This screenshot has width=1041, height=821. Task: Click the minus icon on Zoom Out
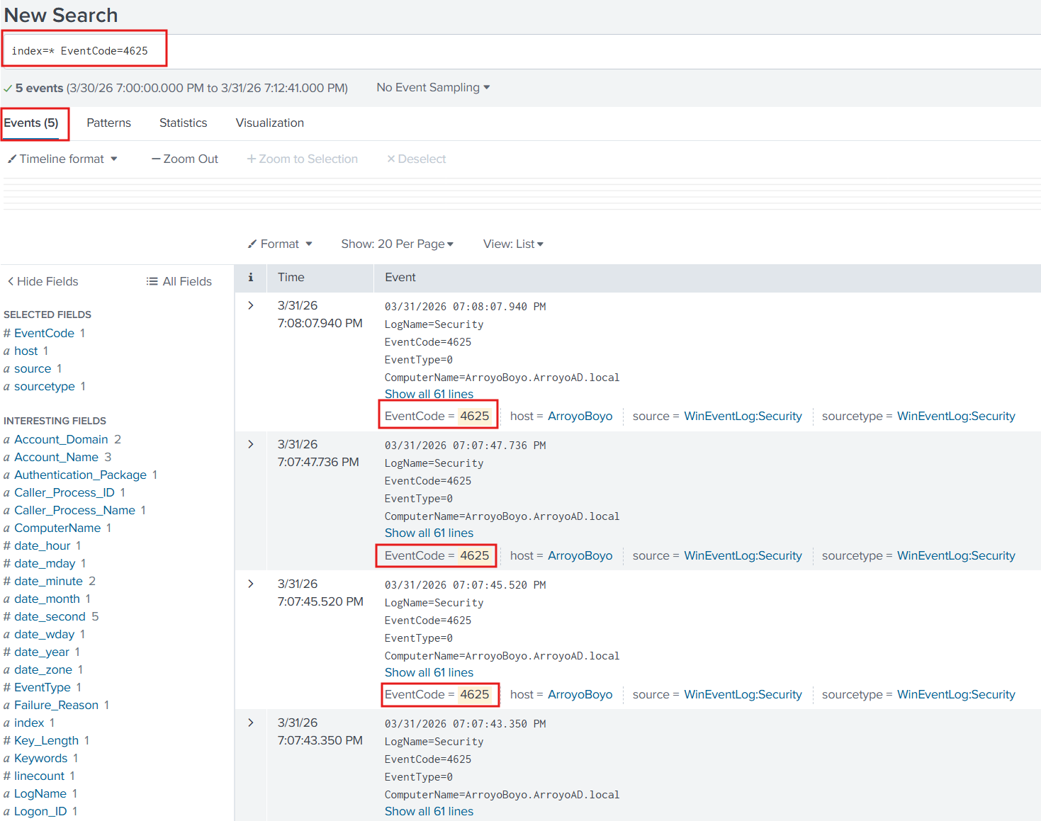point(157,159)
